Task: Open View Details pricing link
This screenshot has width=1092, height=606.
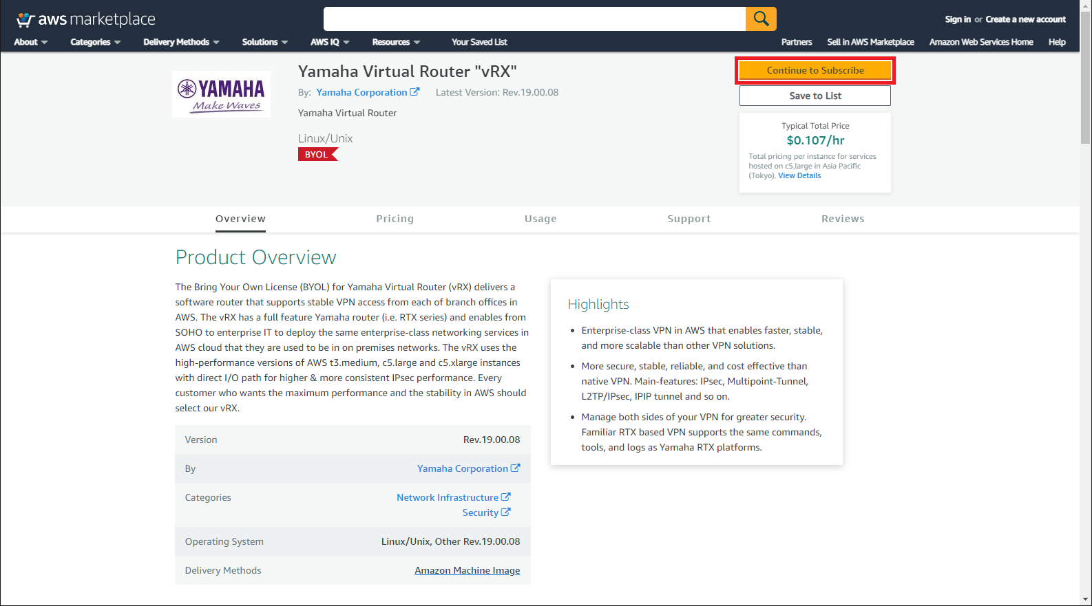Action: click(799, 175)
